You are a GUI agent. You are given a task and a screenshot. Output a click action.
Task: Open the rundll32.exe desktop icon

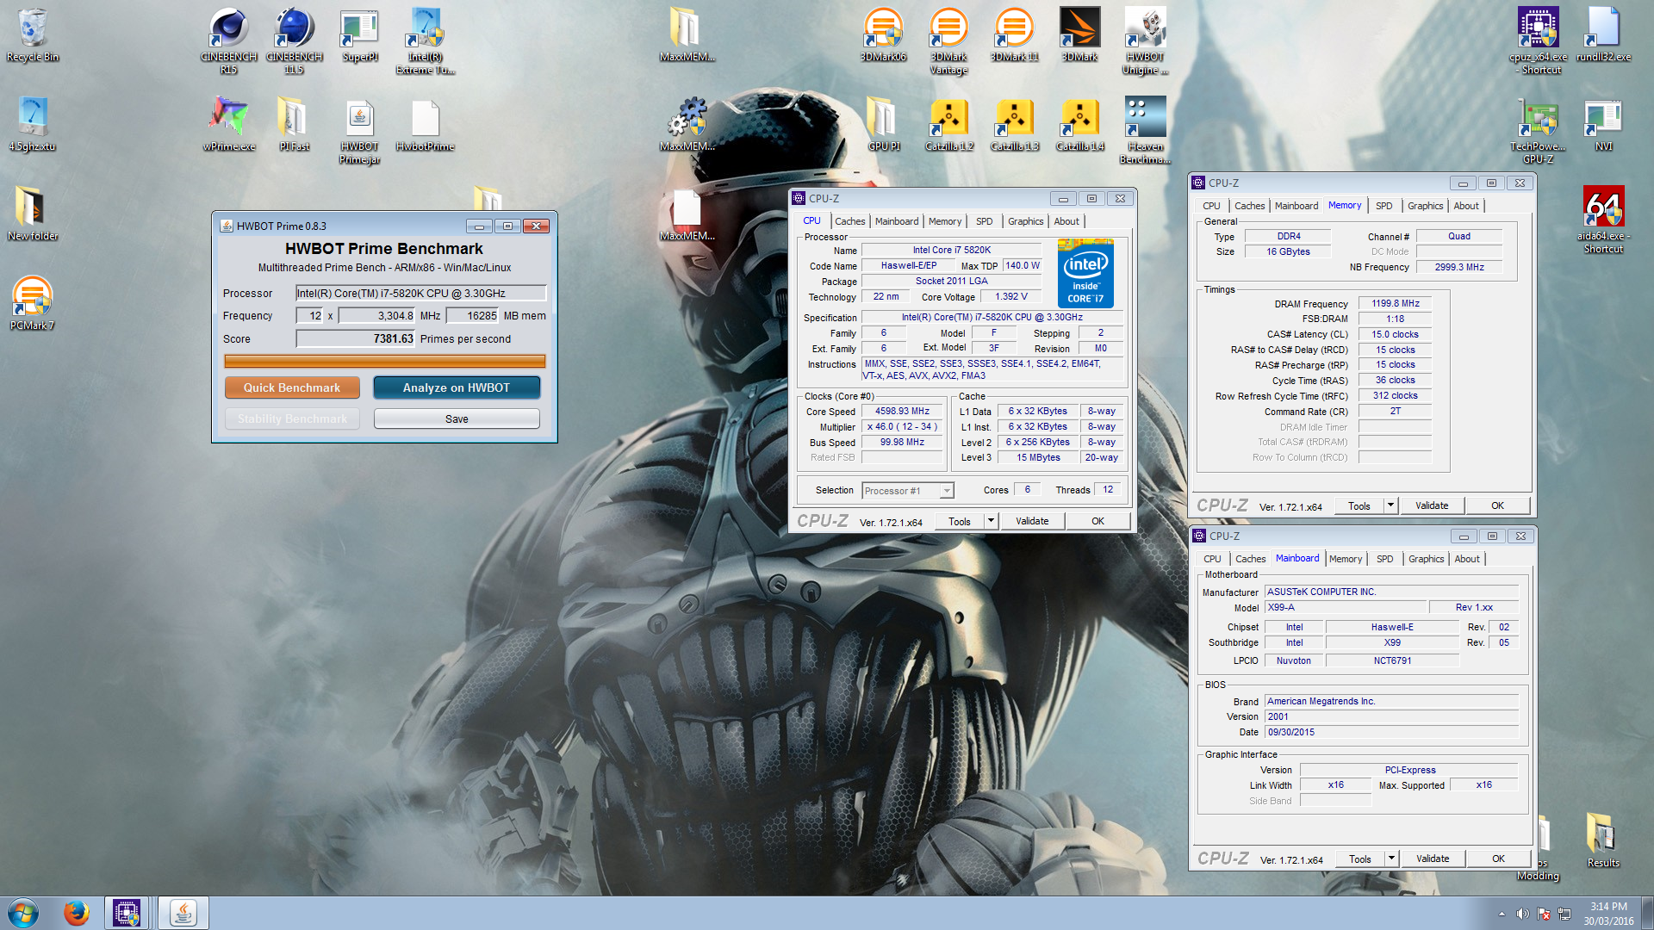pyautogui.click(x=1603, y=36)
